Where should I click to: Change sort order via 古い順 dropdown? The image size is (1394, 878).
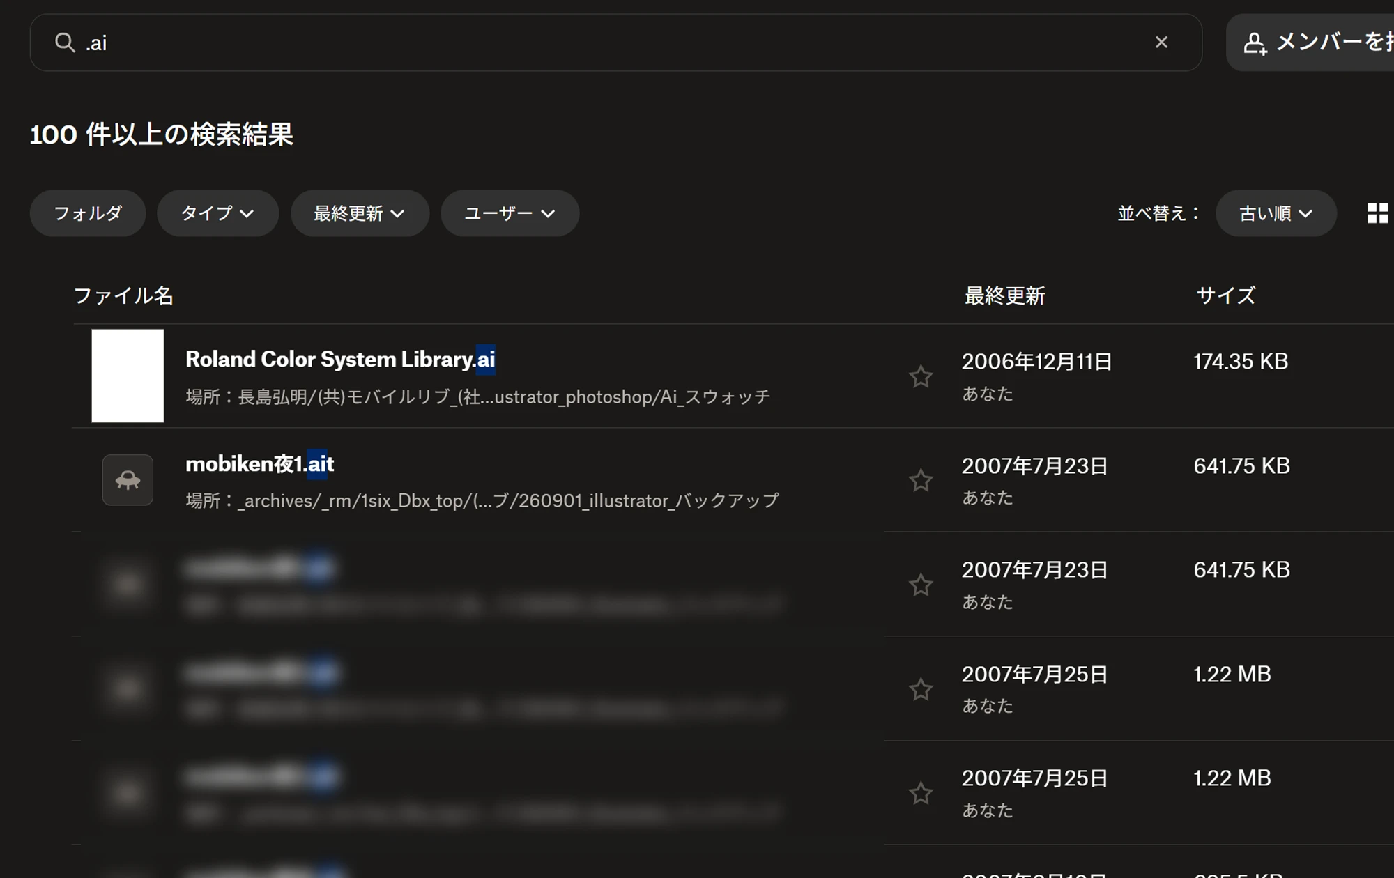1276,213
